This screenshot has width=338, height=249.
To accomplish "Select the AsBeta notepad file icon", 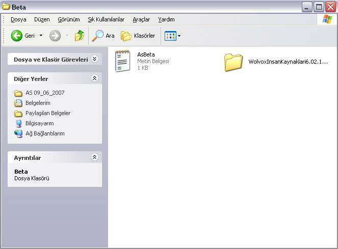I will 123,61.
